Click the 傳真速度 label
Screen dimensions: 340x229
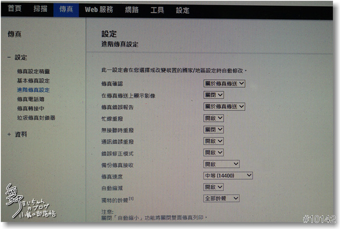click(x=112, y=177)
